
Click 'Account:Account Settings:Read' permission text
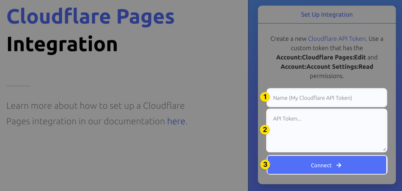(327, 67)
